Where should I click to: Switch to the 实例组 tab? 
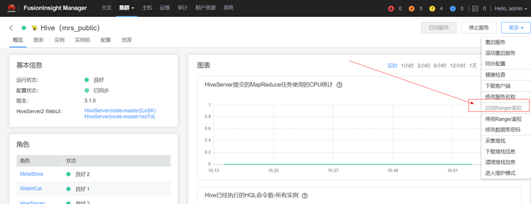click(82, 40)
